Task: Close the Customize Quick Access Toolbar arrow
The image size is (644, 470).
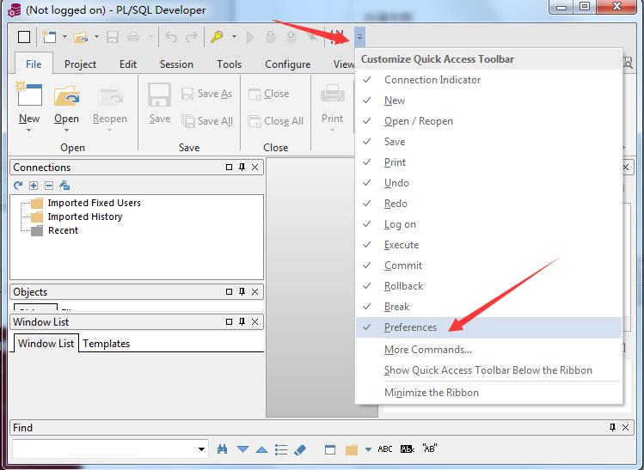Action: point(359,37)
